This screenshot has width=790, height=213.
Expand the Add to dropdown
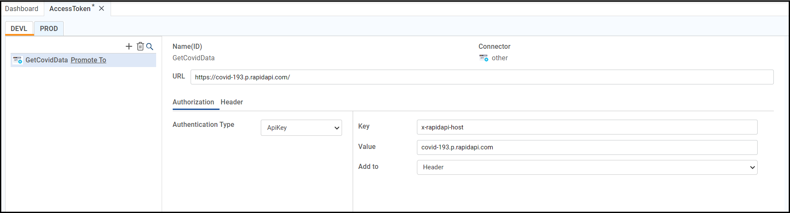click(x=587, y=167)
